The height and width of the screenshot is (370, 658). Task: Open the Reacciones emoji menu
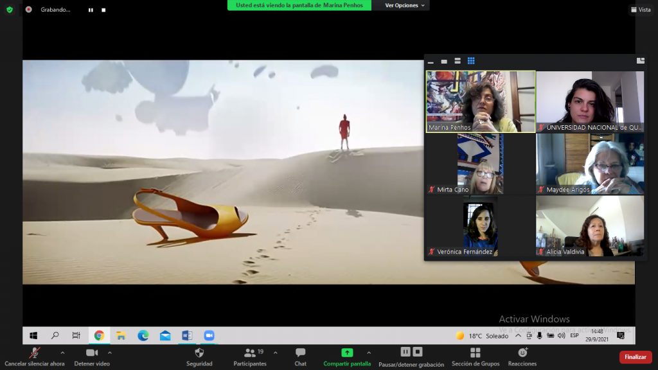[x=522, y=356]
